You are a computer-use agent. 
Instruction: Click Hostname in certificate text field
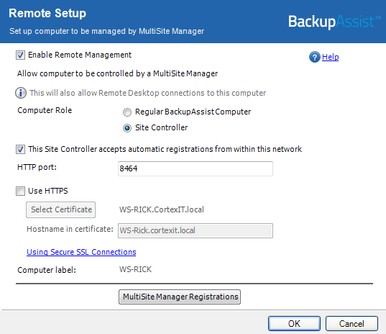[196, 230]
